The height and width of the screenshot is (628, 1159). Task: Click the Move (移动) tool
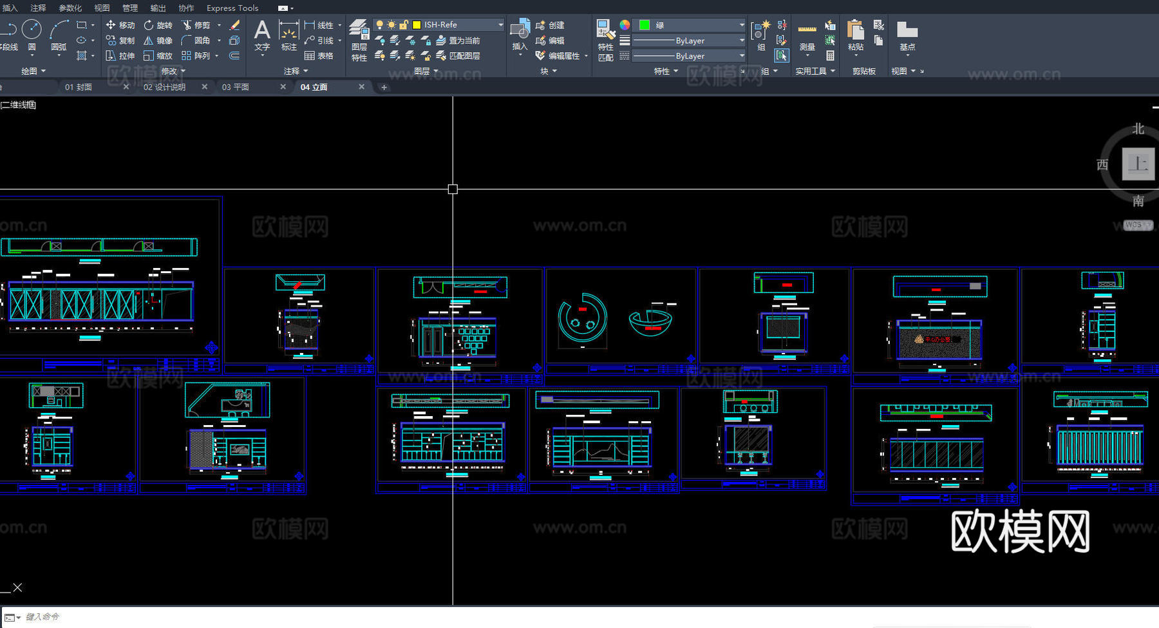point(120,25)
